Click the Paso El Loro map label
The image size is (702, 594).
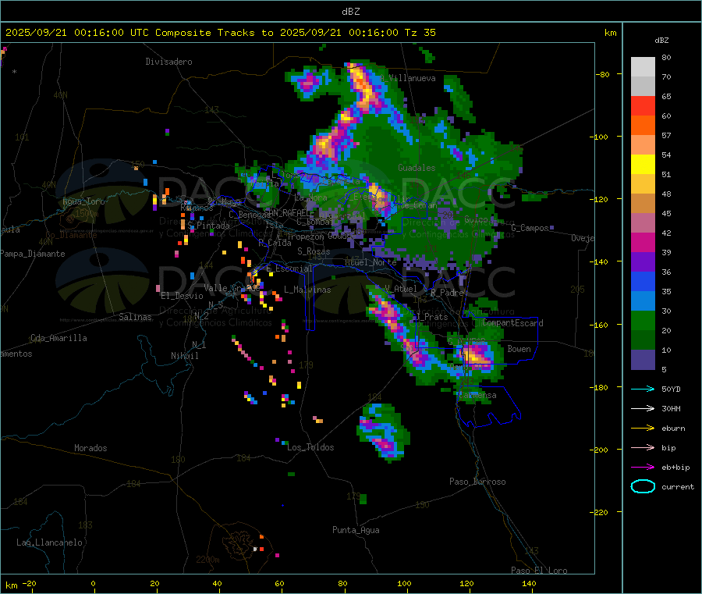[x=540, y=571]
